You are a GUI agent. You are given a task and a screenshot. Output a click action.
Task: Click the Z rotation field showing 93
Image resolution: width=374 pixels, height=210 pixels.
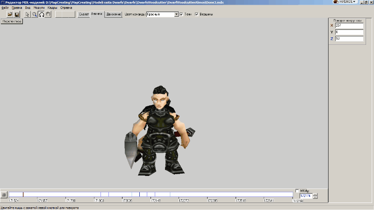349,39
